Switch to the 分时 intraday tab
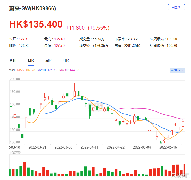The image size is (191, 180). 13,61
